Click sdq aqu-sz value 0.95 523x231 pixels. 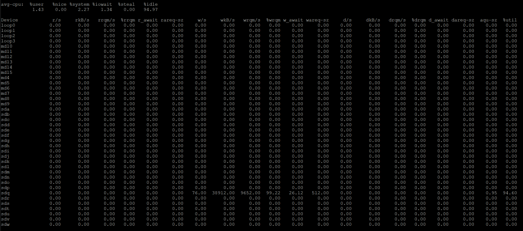coord(491,193)
